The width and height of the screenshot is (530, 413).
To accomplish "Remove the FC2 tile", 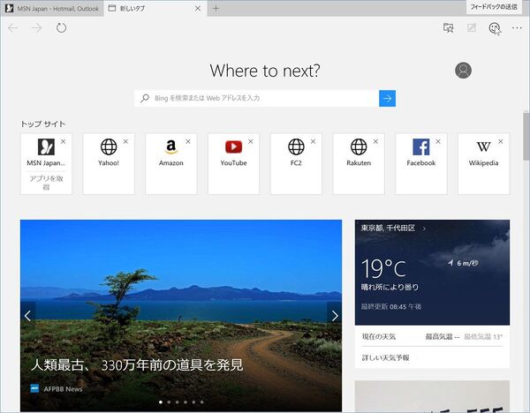I will [x=313, y=141].
